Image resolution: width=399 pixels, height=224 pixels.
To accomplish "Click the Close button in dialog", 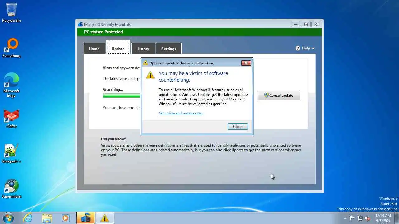I will 238,126.
